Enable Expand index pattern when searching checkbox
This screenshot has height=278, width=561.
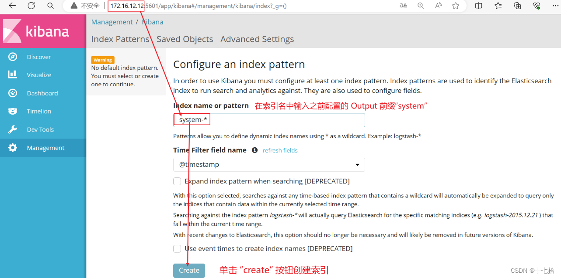[x=177, y=181]
